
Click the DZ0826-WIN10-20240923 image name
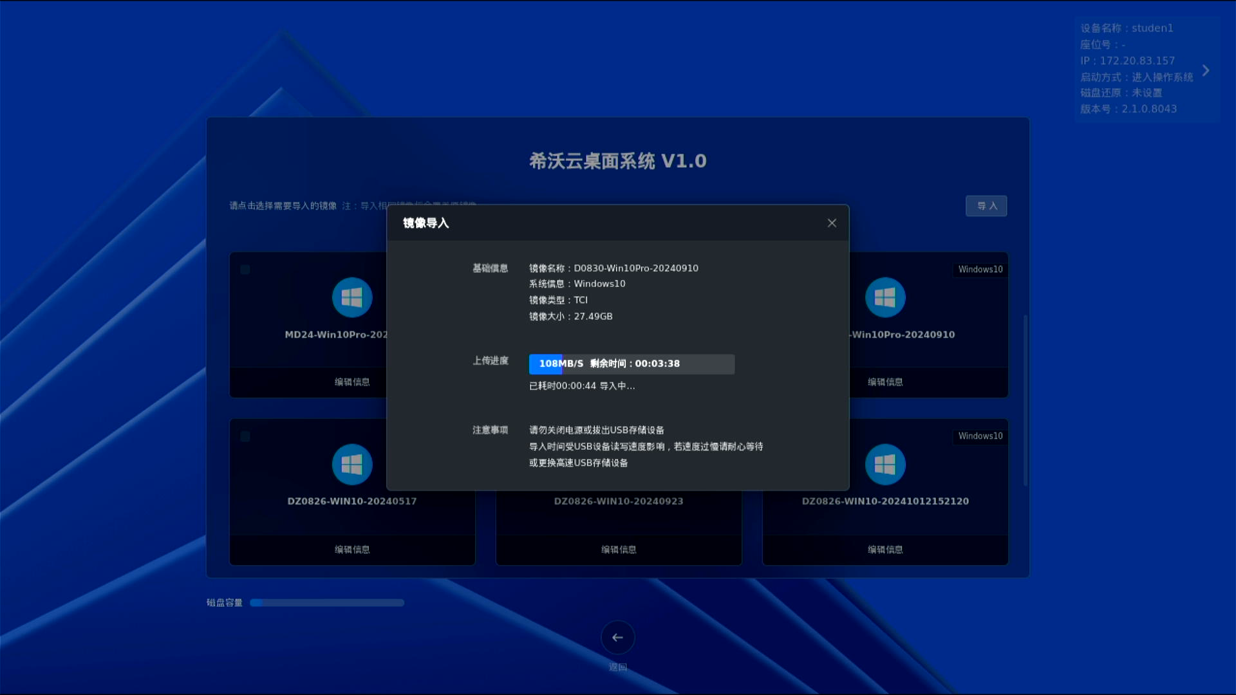(x=619, y=501)
